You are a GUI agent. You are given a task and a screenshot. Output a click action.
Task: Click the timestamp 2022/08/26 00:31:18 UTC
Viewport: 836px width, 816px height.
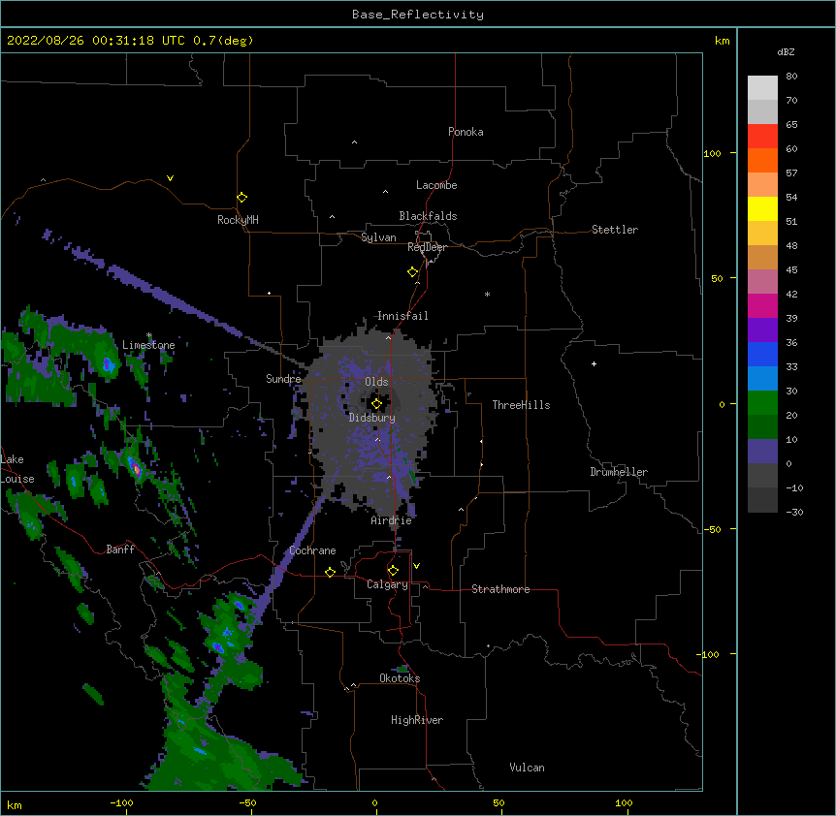coord(96,41)
